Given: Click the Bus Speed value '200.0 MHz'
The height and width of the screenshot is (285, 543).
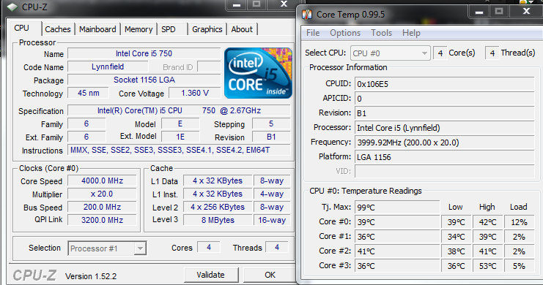Looking at the screenshot, I should pyautogui.click(x=102, y=207).
